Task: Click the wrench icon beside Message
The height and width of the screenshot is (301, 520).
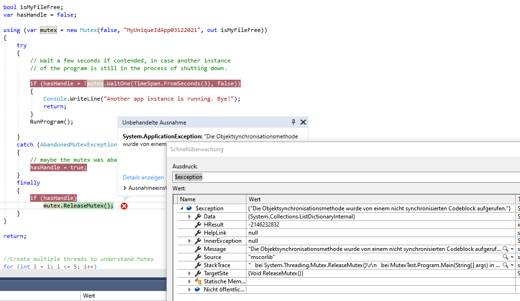Action: pos(198,249)
